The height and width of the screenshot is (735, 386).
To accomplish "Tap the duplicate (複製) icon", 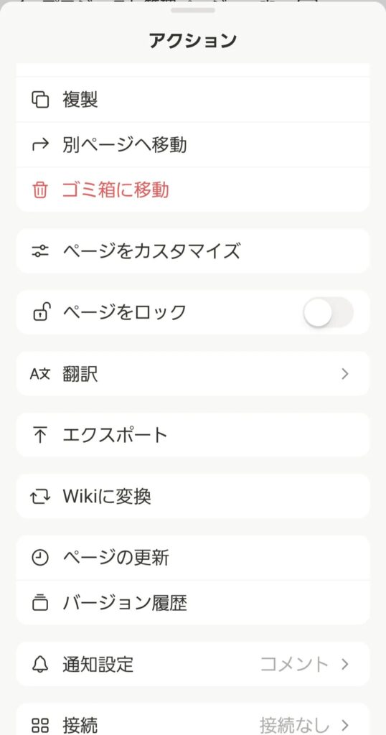I will 40,100.
